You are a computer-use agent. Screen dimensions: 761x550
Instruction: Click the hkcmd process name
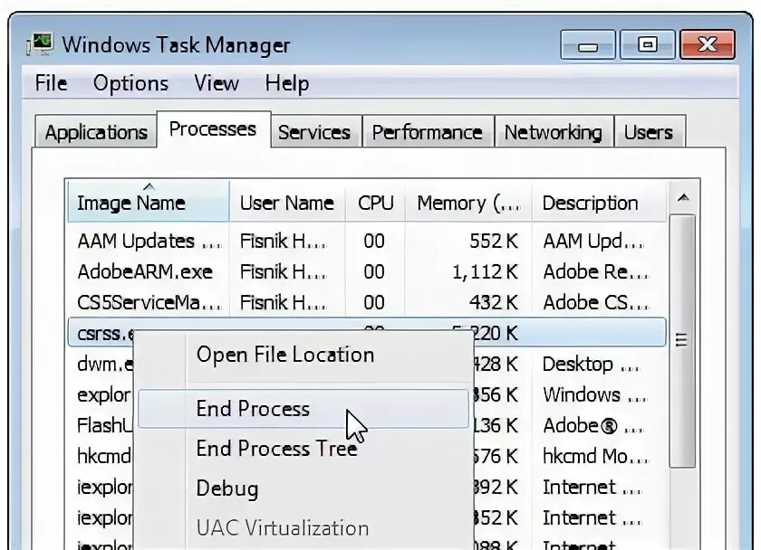[x=104, y=456]
